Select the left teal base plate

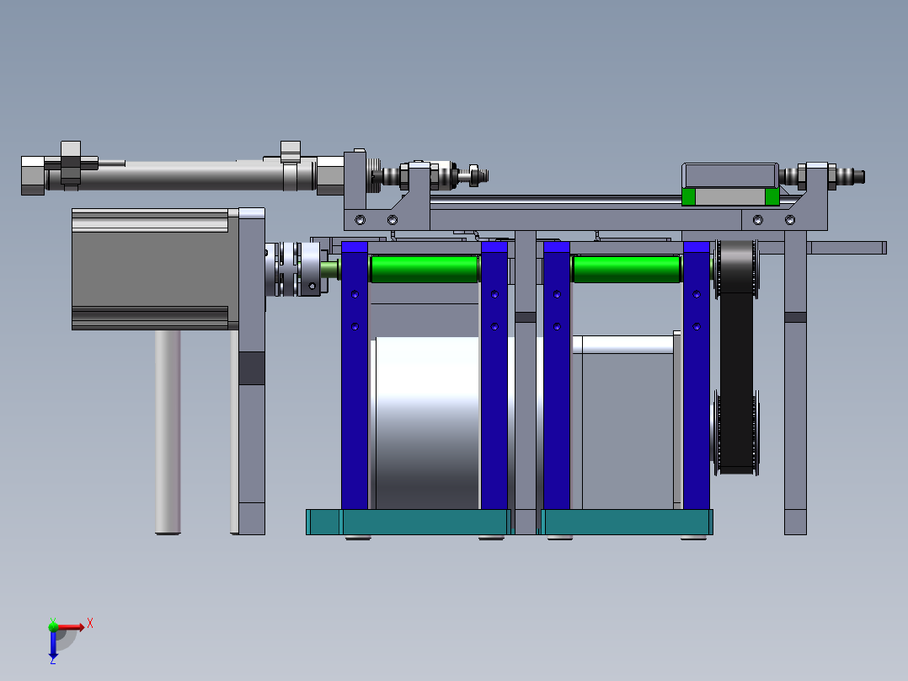(x=409, y=522)
